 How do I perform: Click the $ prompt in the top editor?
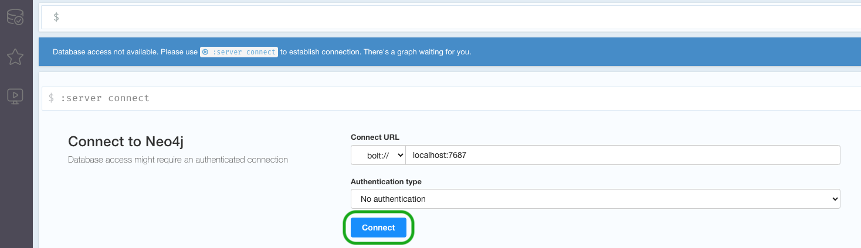56,18
